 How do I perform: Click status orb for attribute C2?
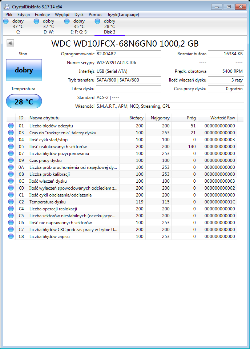click(11, 202)
